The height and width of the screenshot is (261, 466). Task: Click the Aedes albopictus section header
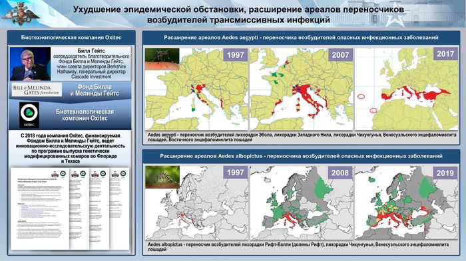point(301,156)
